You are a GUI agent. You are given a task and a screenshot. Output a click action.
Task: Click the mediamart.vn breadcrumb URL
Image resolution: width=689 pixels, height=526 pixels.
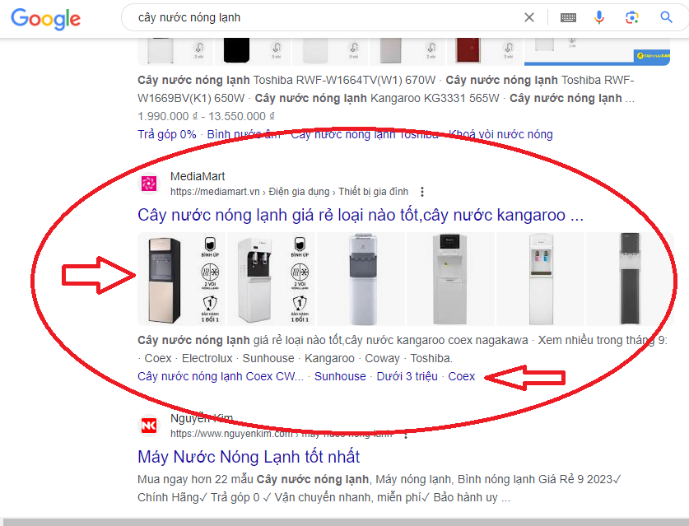(289, 192)
